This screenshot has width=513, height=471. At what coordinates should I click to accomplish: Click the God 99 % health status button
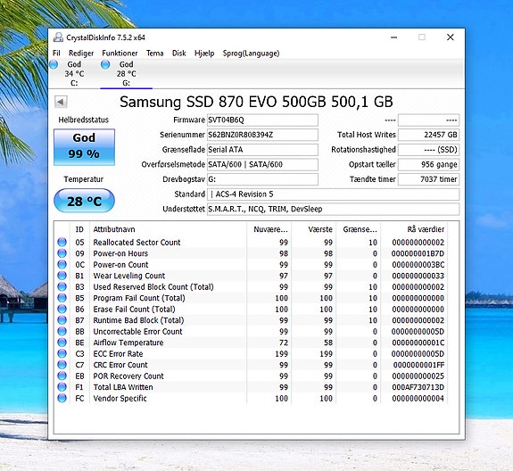pos(84,147)
